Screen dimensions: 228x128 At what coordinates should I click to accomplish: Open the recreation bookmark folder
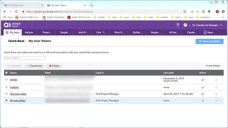[x=203, y=17]
